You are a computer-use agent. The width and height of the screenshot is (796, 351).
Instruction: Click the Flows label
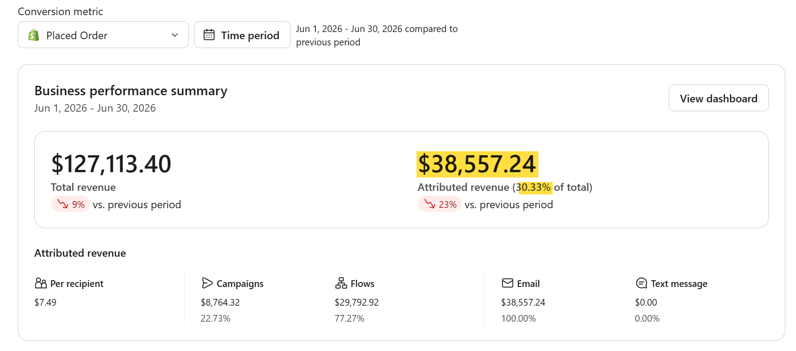362,284
